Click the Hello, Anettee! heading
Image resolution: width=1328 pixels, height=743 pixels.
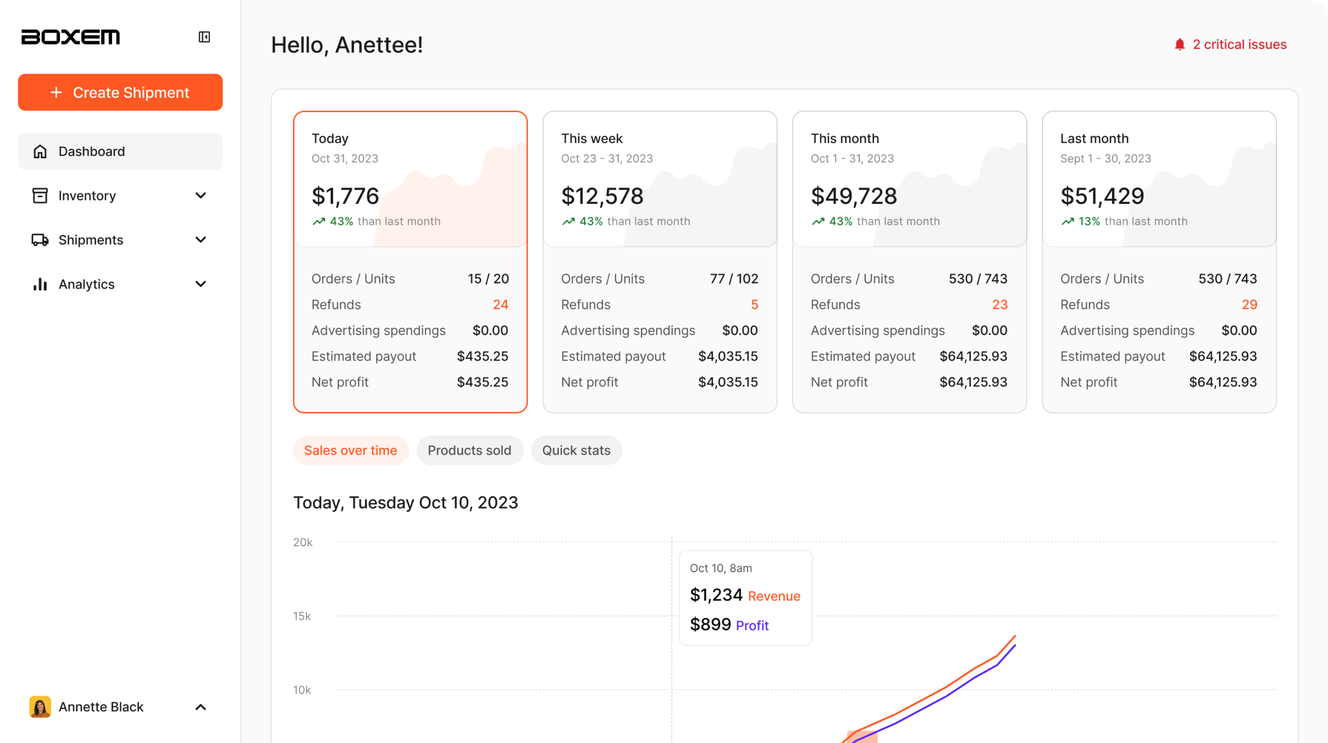point(347,45)
